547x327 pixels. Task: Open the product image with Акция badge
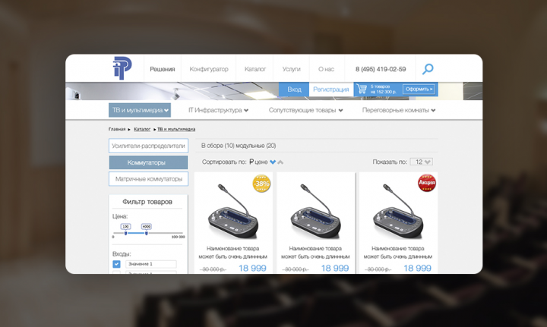[x=398, y=212]
